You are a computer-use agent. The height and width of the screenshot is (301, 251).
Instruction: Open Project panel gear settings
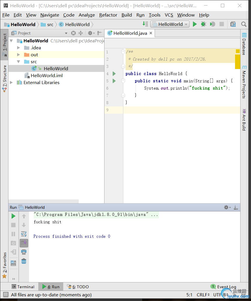(x=91, y=33)
